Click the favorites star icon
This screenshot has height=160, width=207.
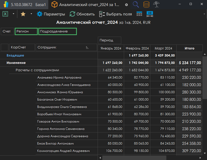click(x=23, y=14)
